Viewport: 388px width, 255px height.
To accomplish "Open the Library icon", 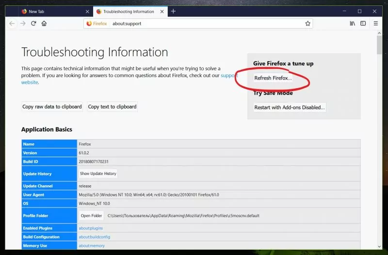I will coord(353,23).
